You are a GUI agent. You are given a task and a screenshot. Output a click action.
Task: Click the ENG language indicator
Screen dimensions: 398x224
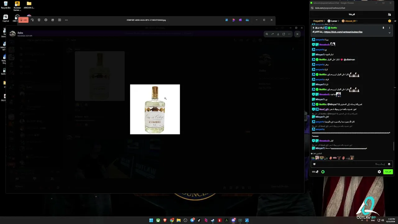[373, 220]
